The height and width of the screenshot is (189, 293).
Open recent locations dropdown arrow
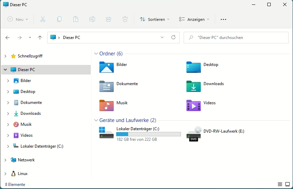click(30, 38)
